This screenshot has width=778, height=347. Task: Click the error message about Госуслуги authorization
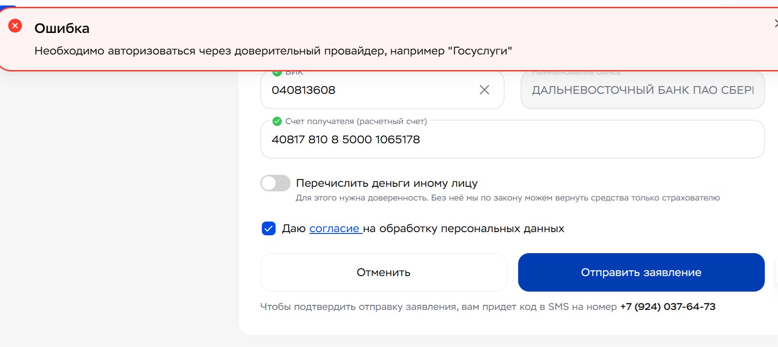273,51
